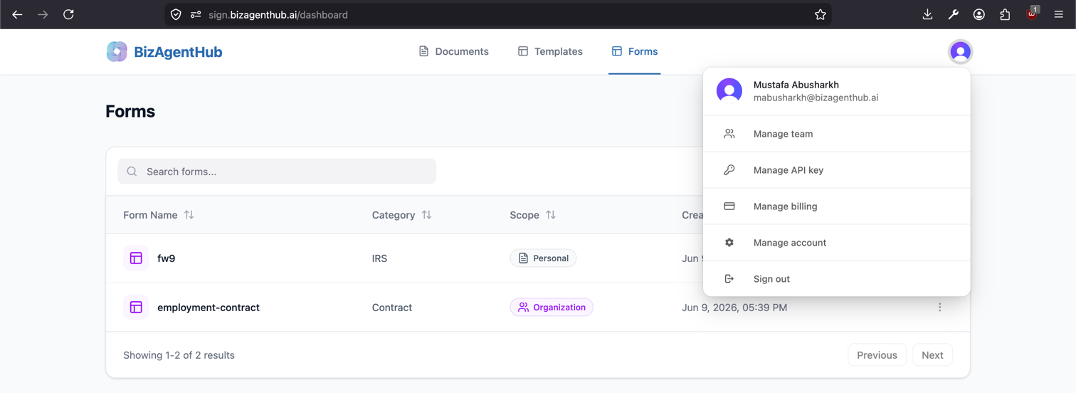Click the shield tracking protection icon
1076x393 pixels.
click(x=176, y=14)
